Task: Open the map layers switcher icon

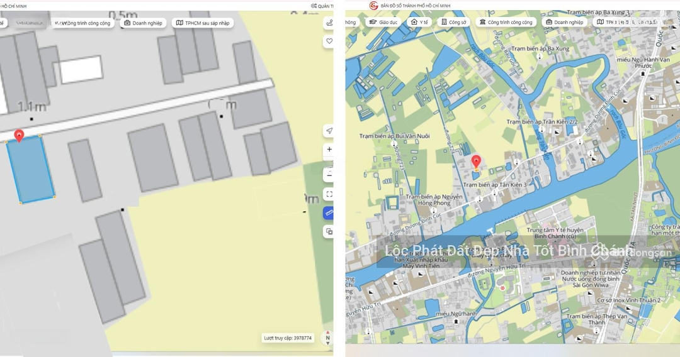Action: click(x=329, y=232)
